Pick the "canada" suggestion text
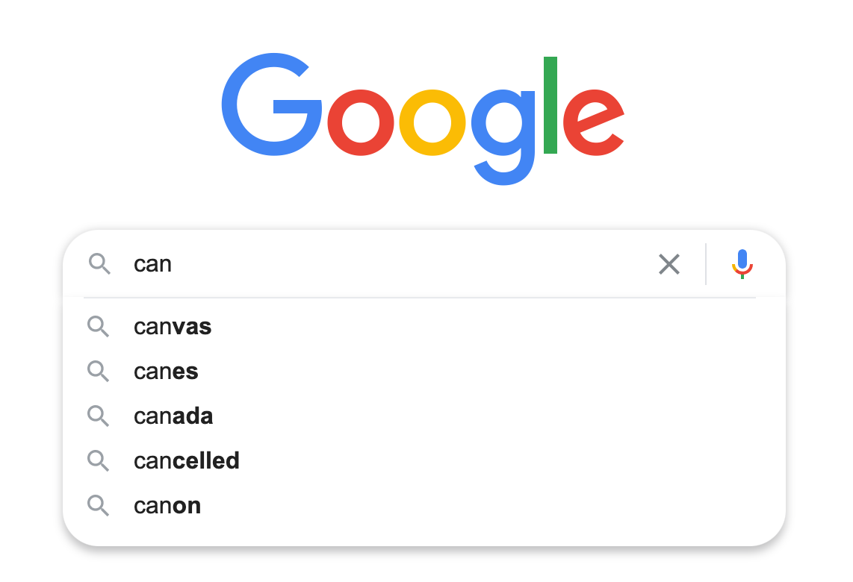 pos(173,416)
